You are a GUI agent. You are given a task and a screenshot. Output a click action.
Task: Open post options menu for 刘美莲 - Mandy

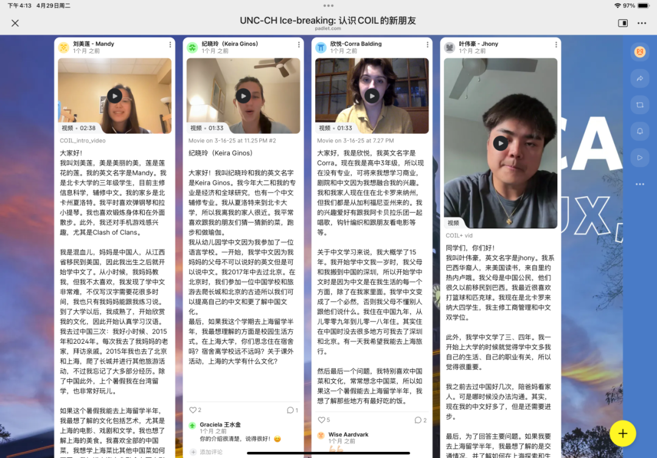170,44
